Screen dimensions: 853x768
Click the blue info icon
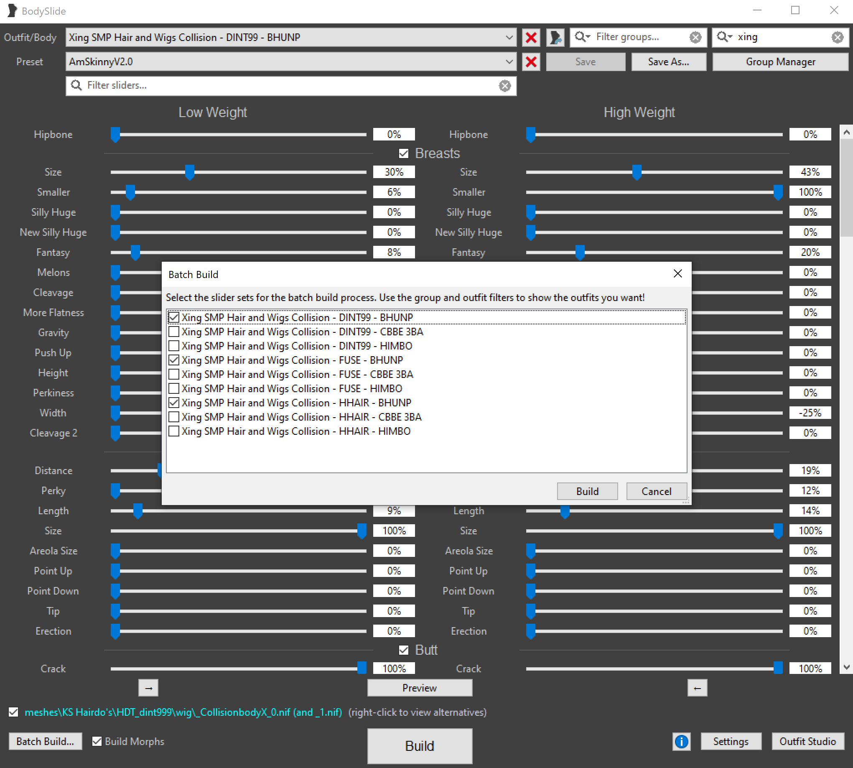pos(681,741)
